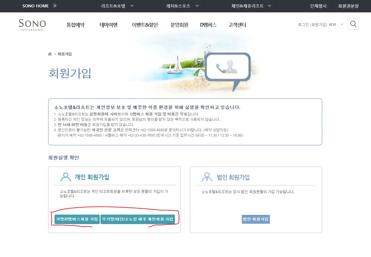371x257 pixels.
Task: Click the 회원가입 breadcrumb text
Action: click(x=65, y=54)
